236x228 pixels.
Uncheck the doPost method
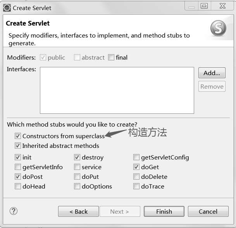point(18,177)
